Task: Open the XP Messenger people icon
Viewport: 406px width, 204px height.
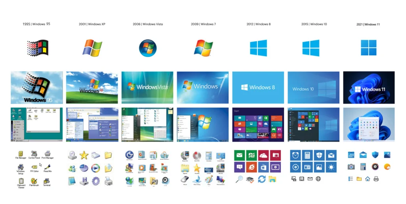Action: tap(72, 168)
